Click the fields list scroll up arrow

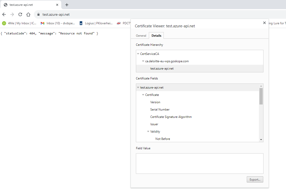pyautogui.click(x=261, y=86)
